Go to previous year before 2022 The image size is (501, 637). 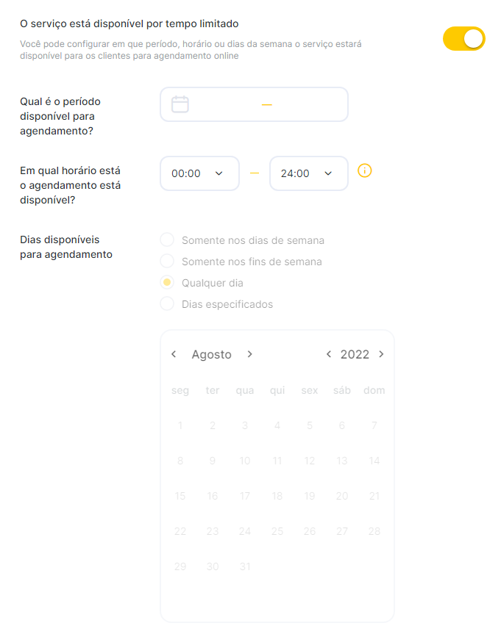329,354
